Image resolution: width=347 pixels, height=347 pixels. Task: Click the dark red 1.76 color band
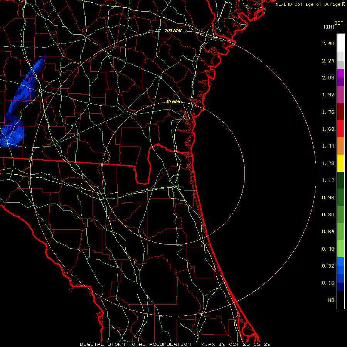[x=340, y=112]
